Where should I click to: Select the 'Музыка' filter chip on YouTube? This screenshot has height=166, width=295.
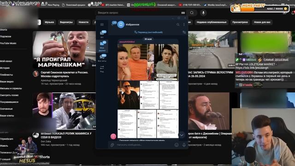pyautogui.click(x=49, y=22)
